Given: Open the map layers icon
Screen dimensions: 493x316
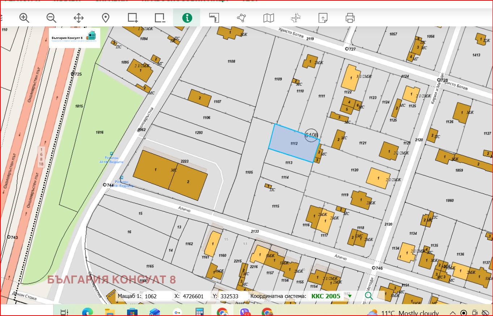Looking at the screenshot, I should click(x=269, y=18).
